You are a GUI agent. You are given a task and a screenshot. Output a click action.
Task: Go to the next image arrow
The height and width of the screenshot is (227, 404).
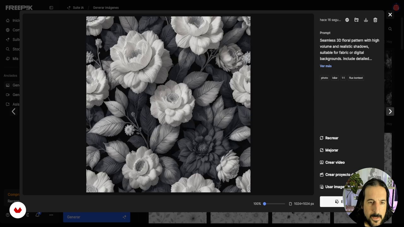[390, 111]
